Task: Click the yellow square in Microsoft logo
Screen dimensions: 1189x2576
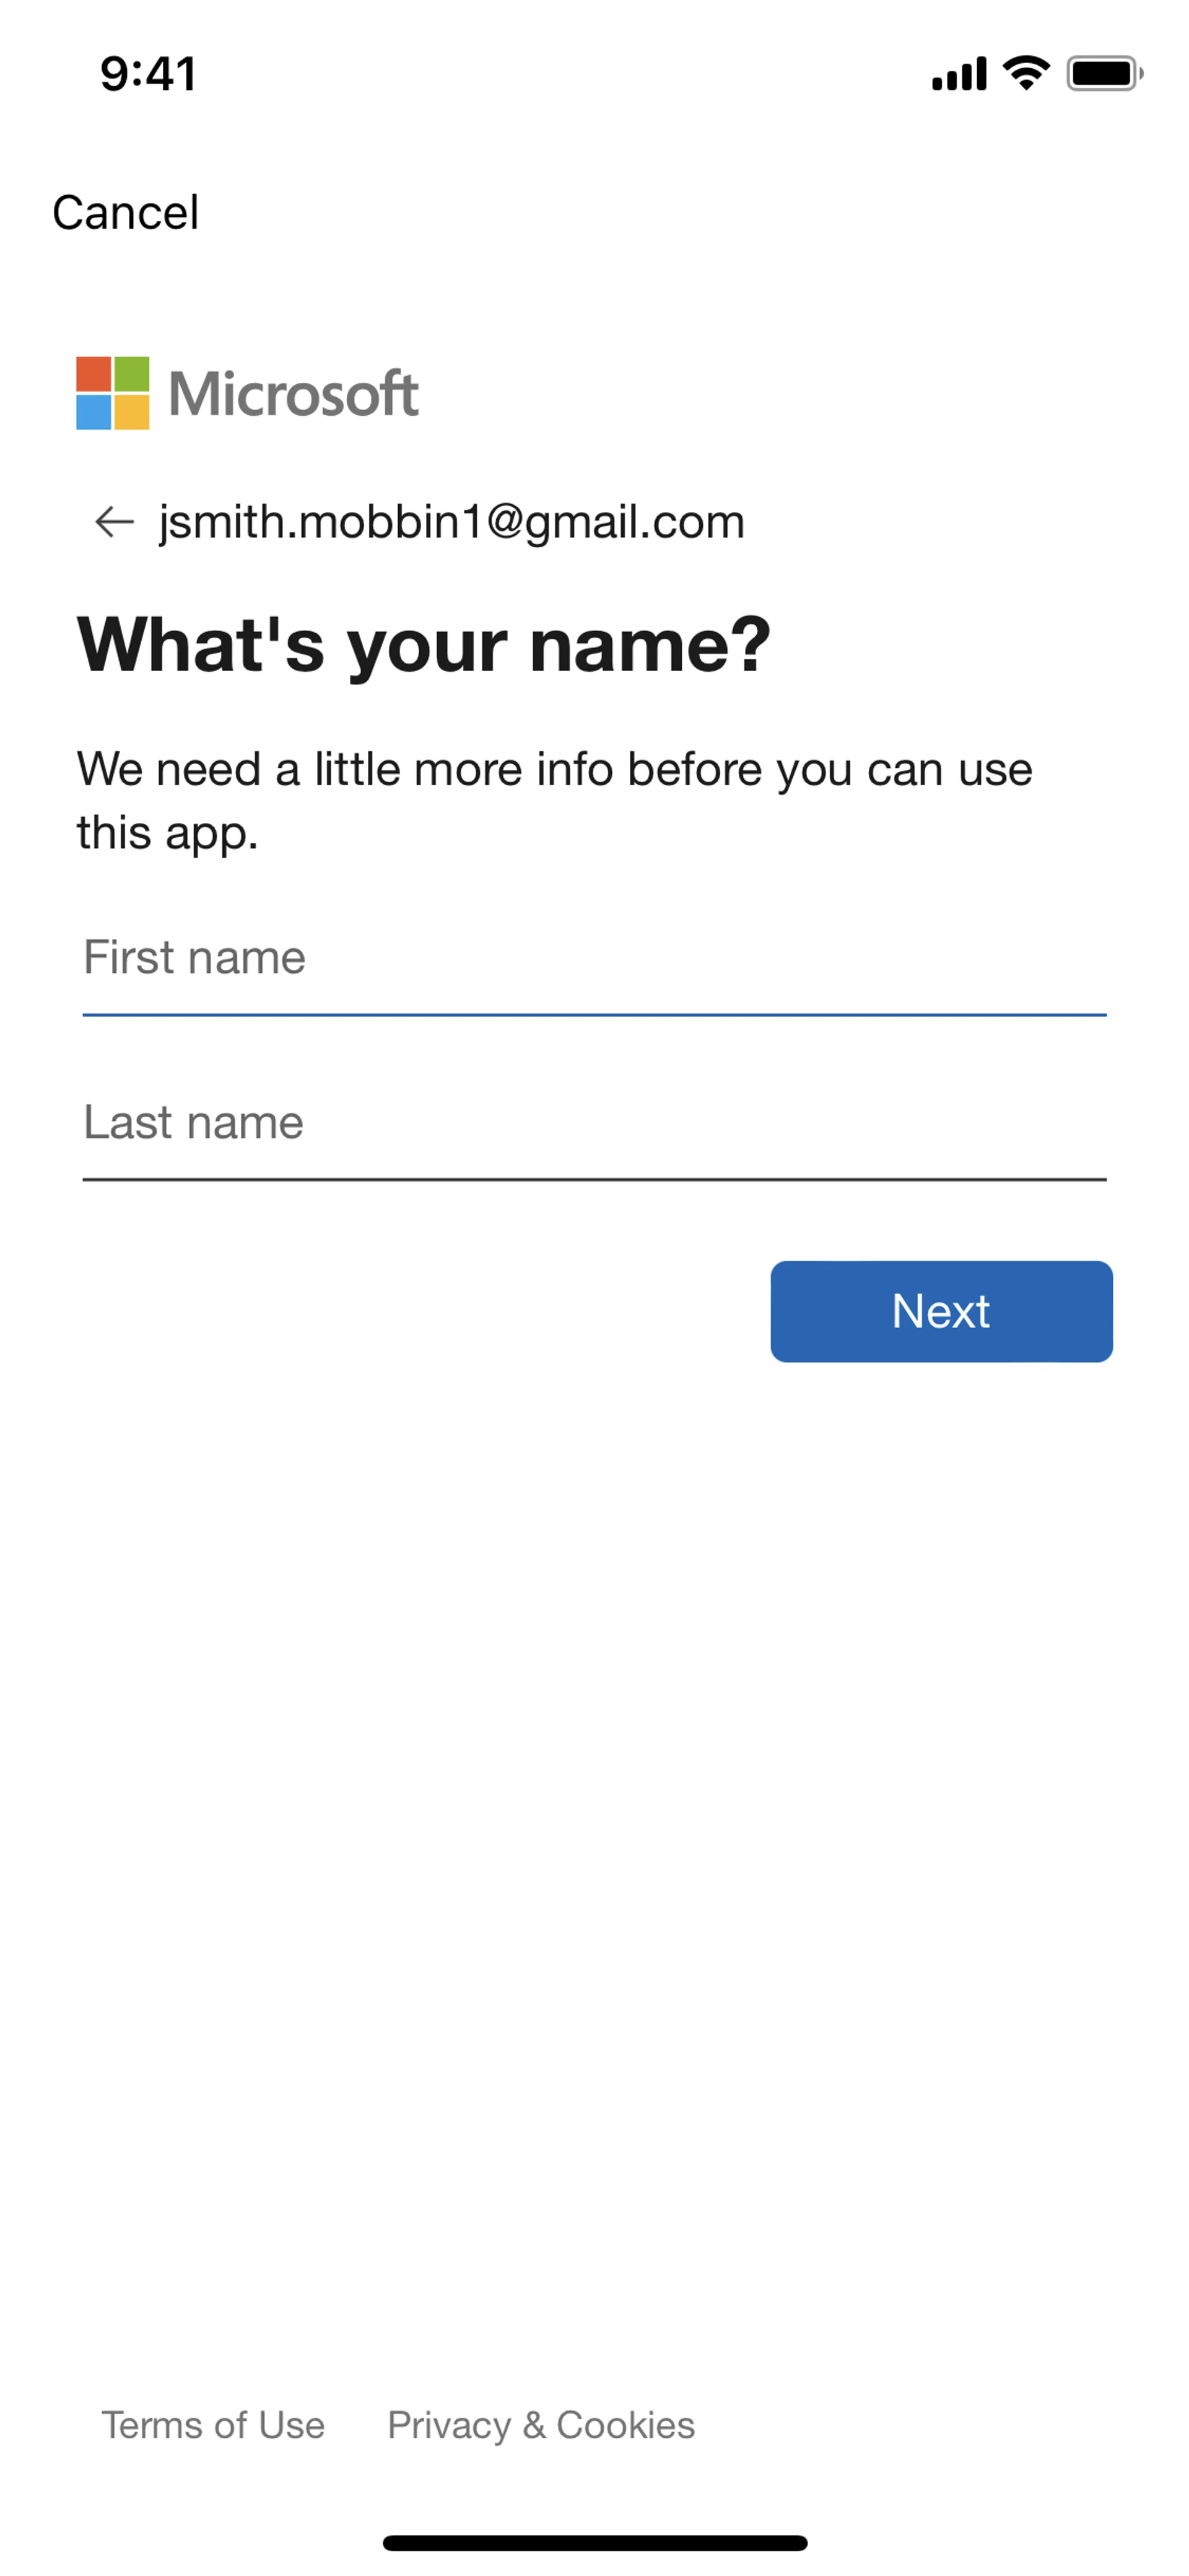Action: coord(132,412)
